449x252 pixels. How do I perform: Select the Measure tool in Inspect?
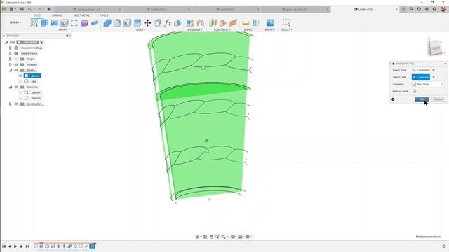tap(246, 22)
